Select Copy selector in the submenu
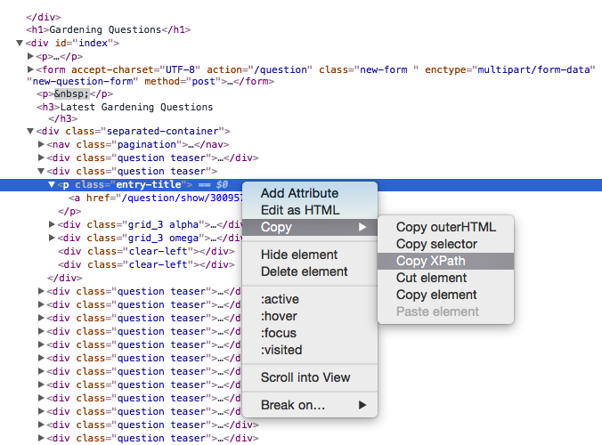Viewport: 602px width, 445px height. click(436, 244)
